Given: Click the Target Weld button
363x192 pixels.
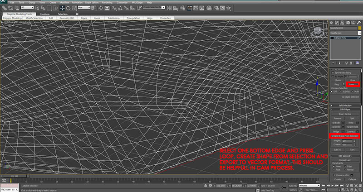Looking at the screenshot, I should click(352, 127).
